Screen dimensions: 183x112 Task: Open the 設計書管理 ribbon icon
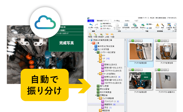coord(126,25)
